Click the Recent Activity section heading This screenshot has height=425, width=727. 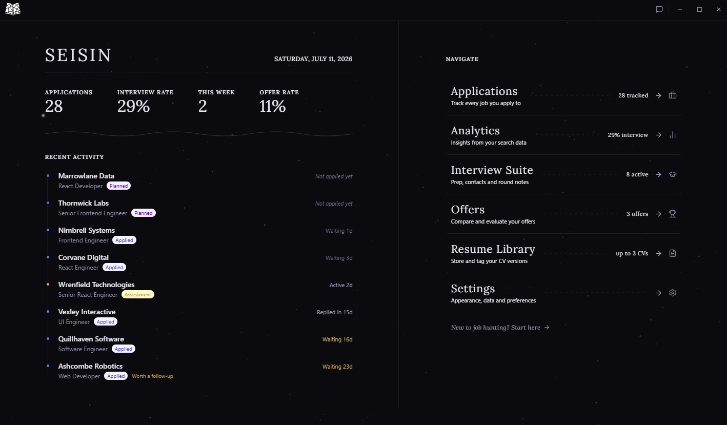point(74,157)
